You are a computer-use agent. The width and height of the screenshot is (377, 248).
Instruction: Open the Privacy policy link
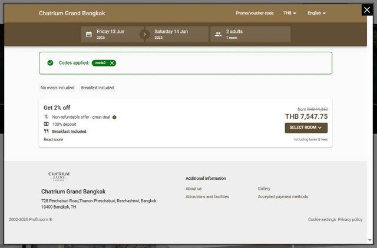pos(350,219)
